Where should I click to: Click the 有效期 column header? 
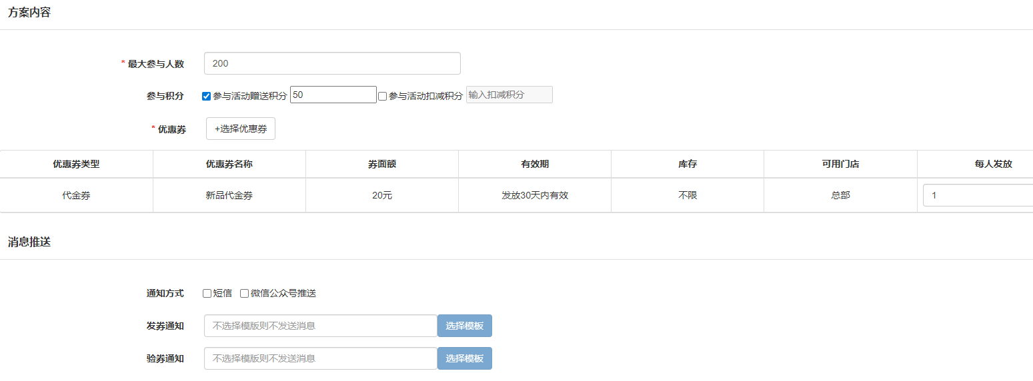[534, 164]
